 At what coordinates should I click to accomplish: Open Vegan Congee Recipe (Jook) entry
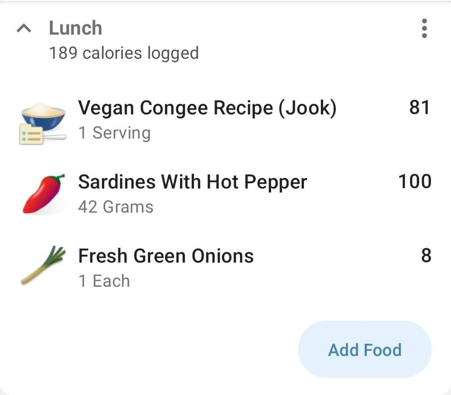[207, 108]
